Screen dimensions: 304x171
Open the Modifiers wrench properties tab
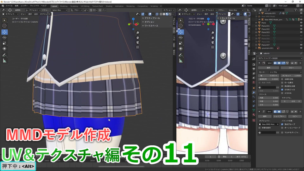point(254,92)
